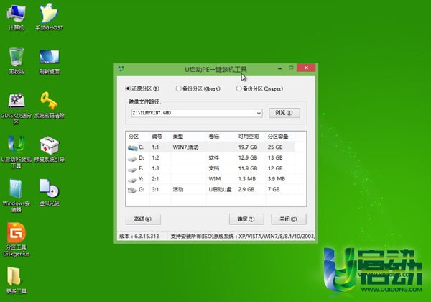Click the 12.9 GB free space value

click(x=248, y=158)
